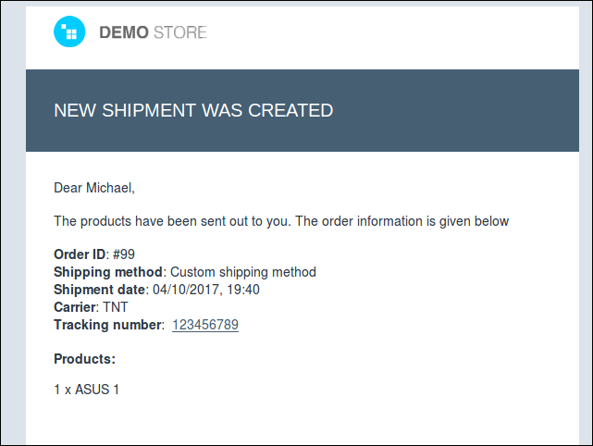Click the Shipping method label
Image resolution: width=593 pixels, height=446 pixels.
point(108,272)
